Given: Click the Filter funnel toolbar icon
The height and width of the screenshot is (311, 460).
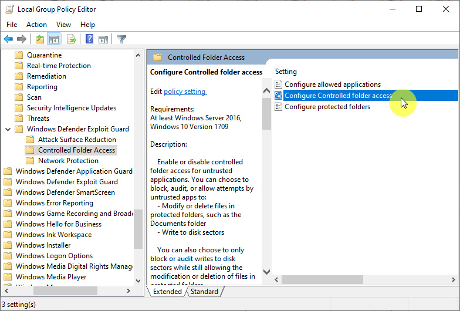Looking at the screenshot, I should coord(121,39).
